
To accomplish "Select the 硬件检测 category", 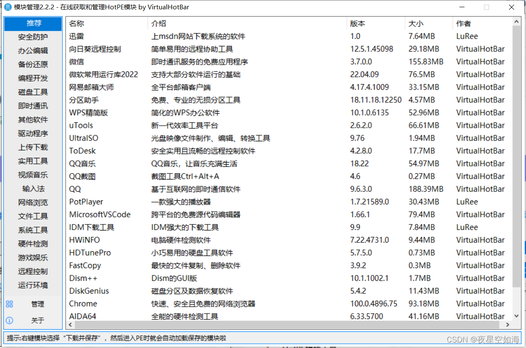I will tap(34, 244).
